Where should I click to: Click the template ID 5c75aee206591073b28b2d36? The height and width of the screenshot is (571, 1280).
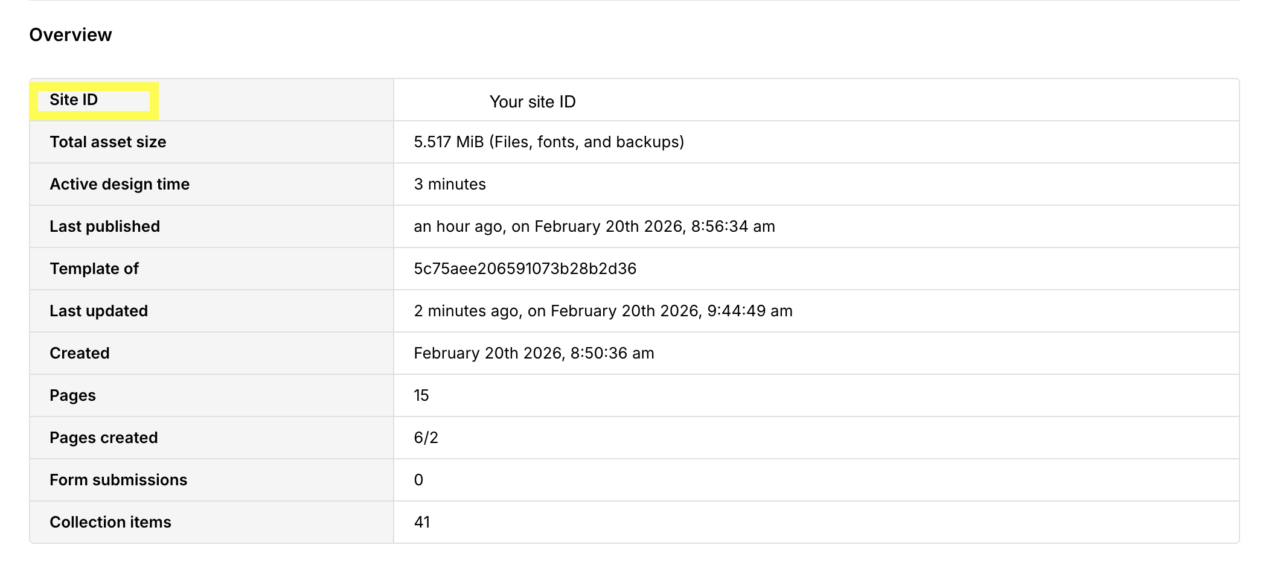(525, 269)
